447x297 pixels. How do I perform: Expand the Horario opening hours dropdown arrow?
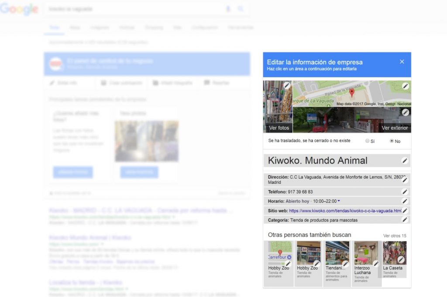pos(339,201)
